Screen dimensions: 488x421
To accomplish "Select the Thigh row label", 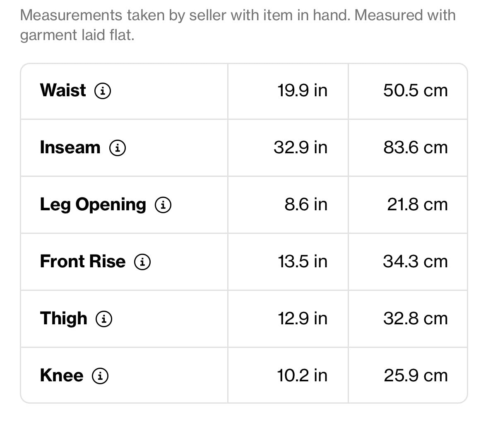I will point(64,319).
